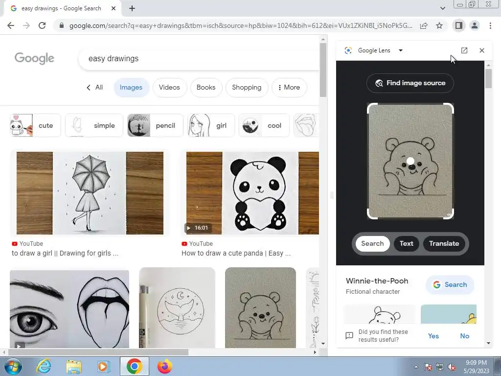Select the cool suggestion chip
This screenshot has width=501, height=376.
(264, 125)
